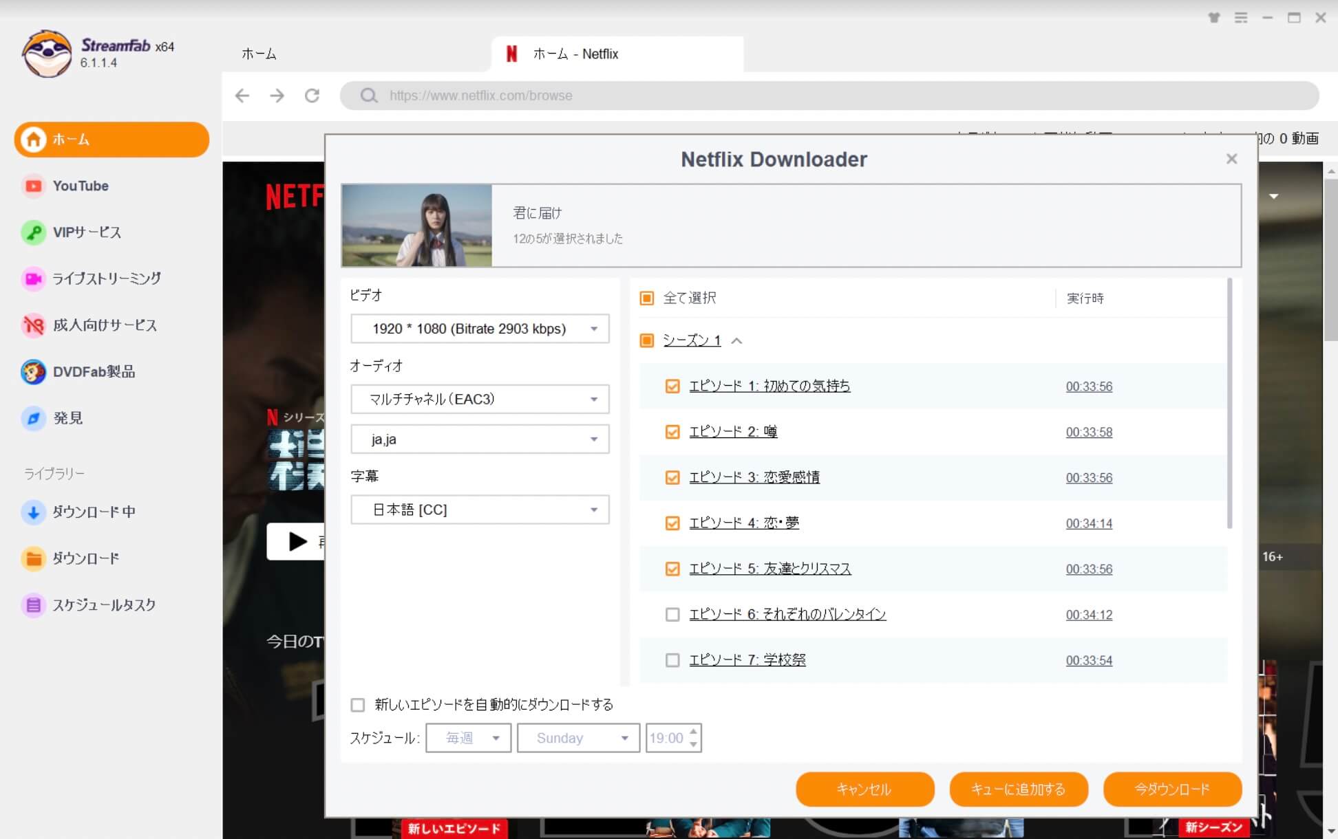Open the ja,ja audio language dropdown
The height and width of the screenshot is (839, 1338).
[480, 439]
